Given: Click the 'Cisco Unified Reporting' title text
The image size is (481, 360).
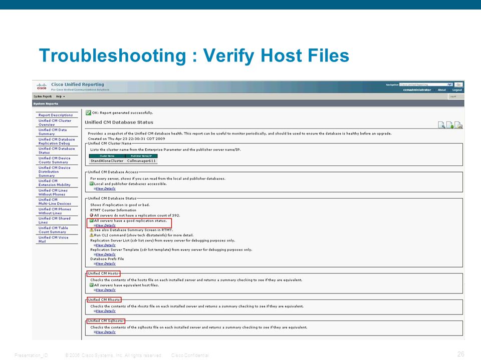Looking at the screenshot, I should (x=78, y=84).
